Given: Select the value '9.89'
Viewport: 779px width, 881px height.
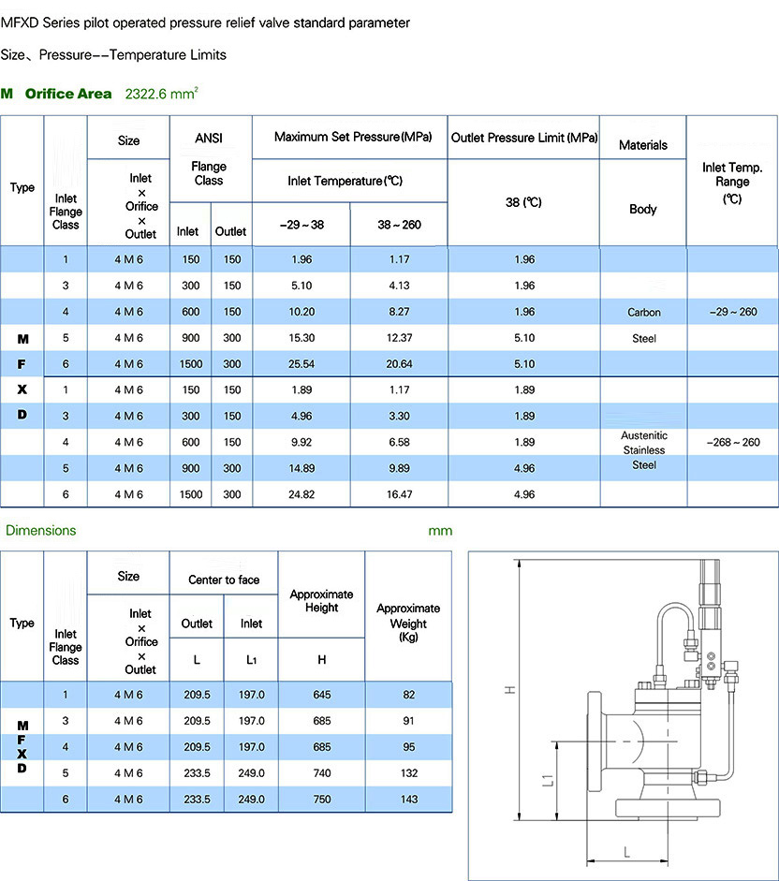Looking at the screenshot, I should (399, 469).
